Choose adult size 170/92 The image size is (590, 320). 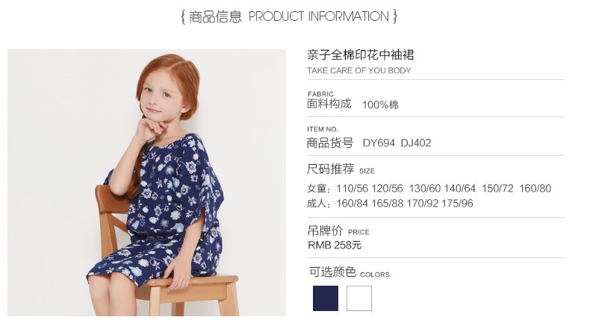[422, 204]
